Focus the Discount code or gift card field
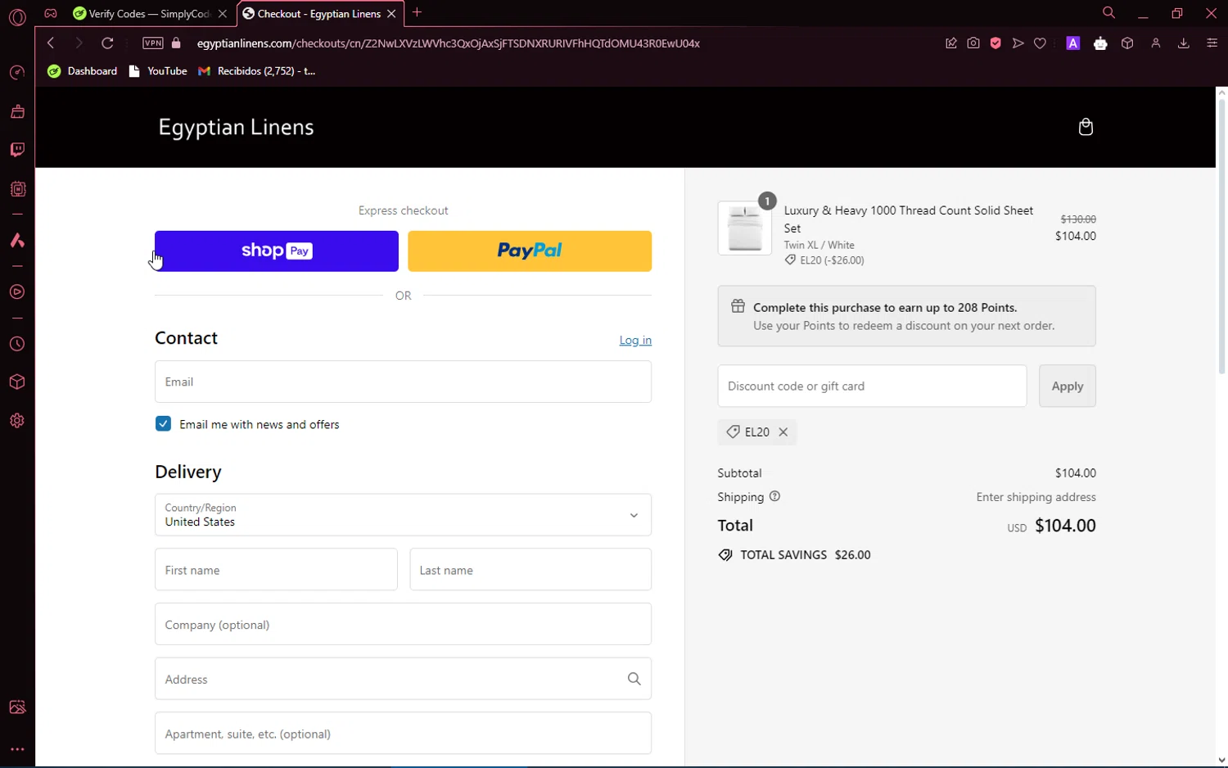Viewport: 1228px width, 768px height. pos(872,386)
